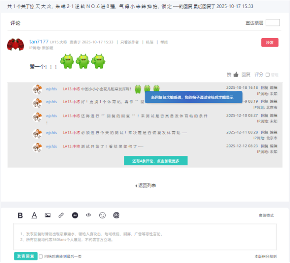Click 回复 on the 2025-12-11 08:28 comment

tap(264, 132)
